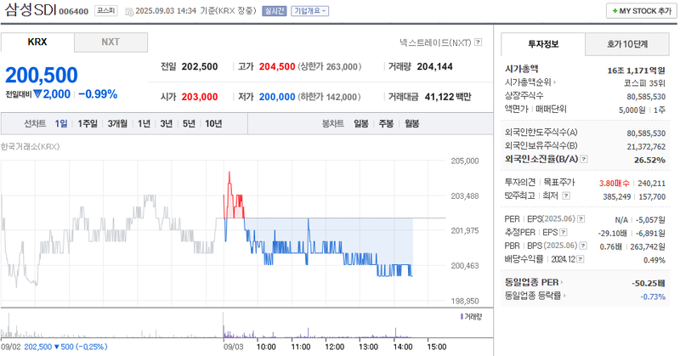Click the stock code 006400
This screenshot has height=356, width=680.
click(x=73, y=12)
